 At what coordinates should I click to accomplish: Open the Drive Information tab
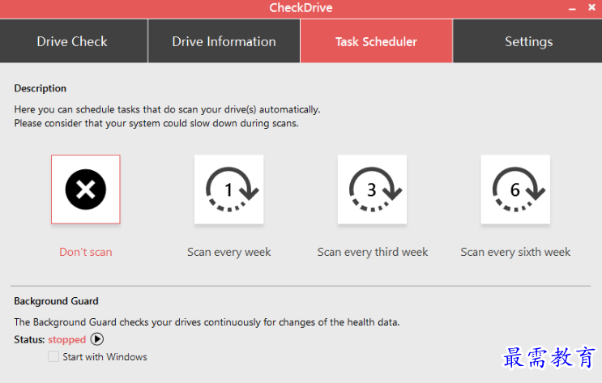(x=224, y=41)
